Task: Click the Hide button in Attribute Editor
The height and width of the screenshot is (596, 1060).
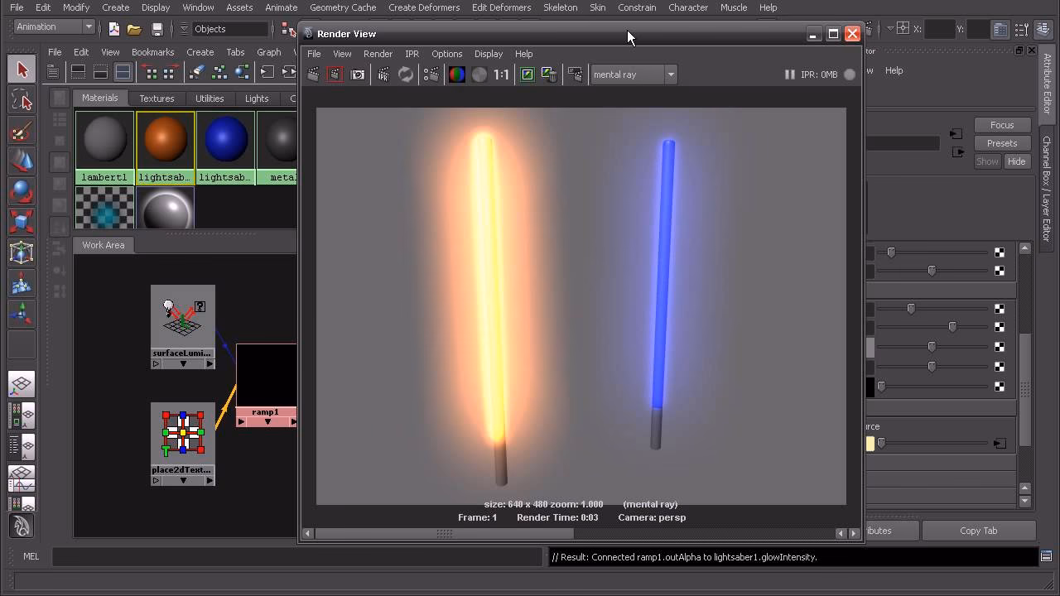Action: pyautogui.click(x=1016, y=161)
